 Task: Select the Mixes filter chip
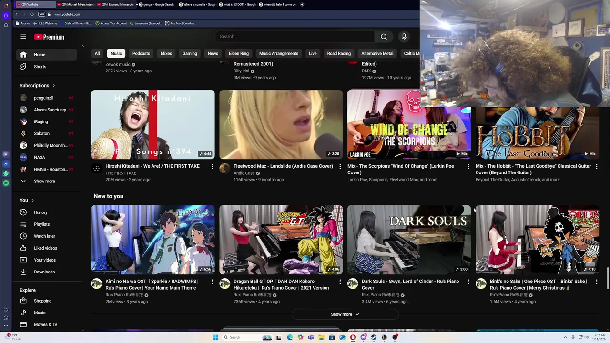[166, 53]
